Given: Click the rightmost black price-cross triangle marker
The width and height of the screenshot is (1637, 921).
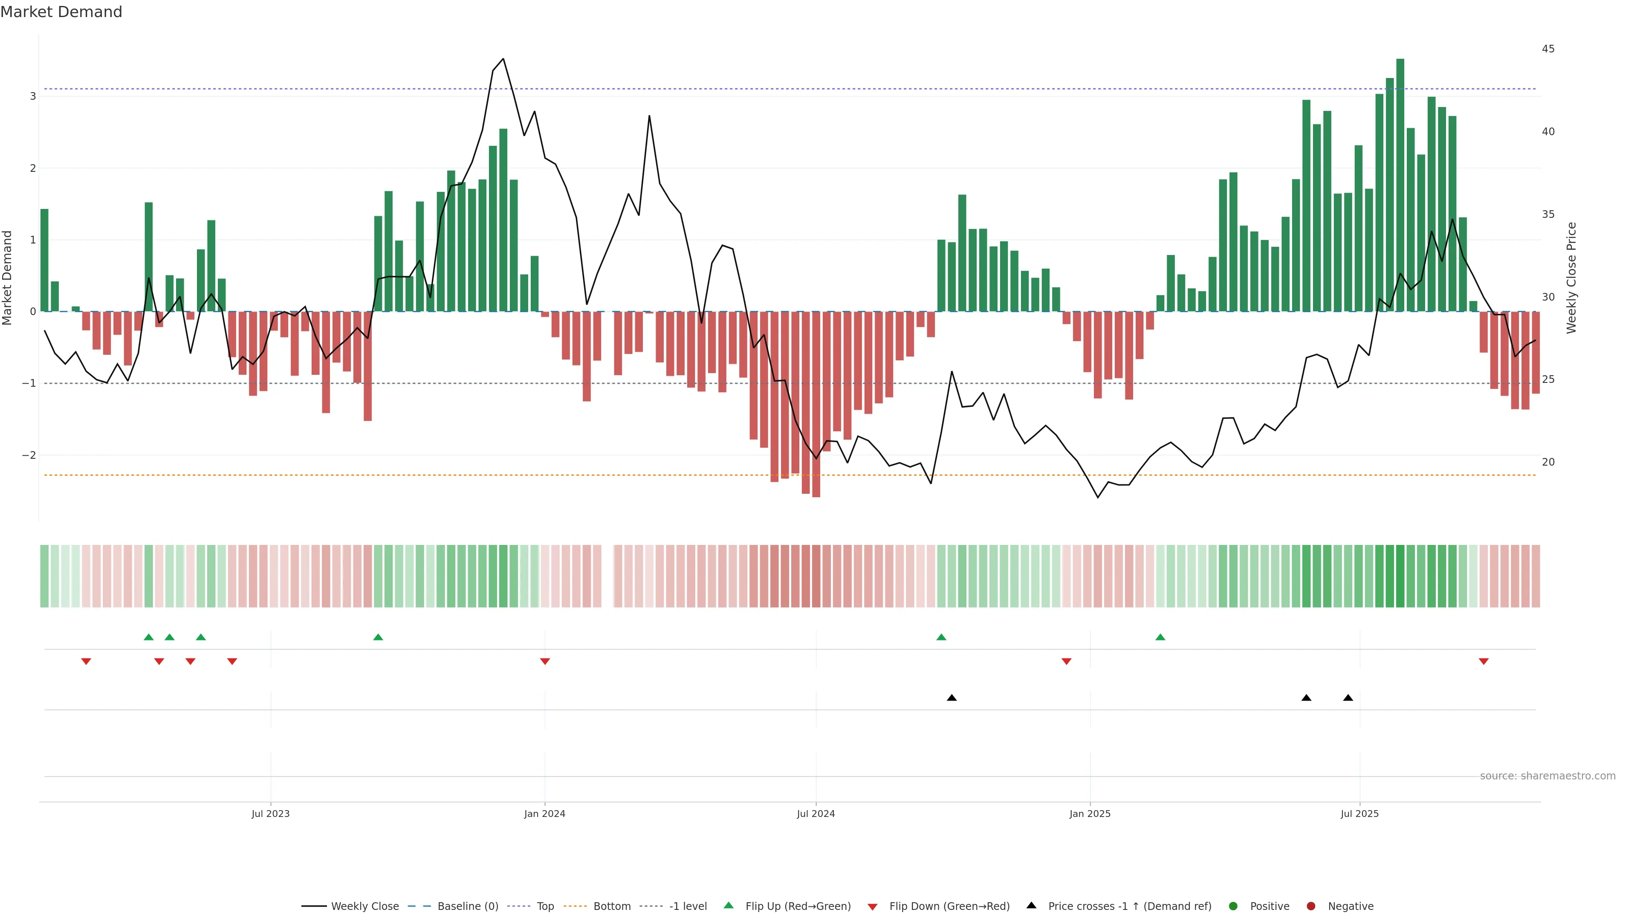Looking at the screenshot, I should 1348,698.
